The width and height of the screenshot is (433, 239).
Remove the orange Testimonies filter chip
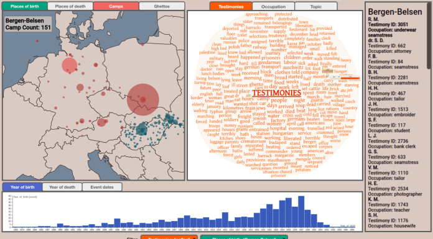pyautogui.click(x=194, y=238)
